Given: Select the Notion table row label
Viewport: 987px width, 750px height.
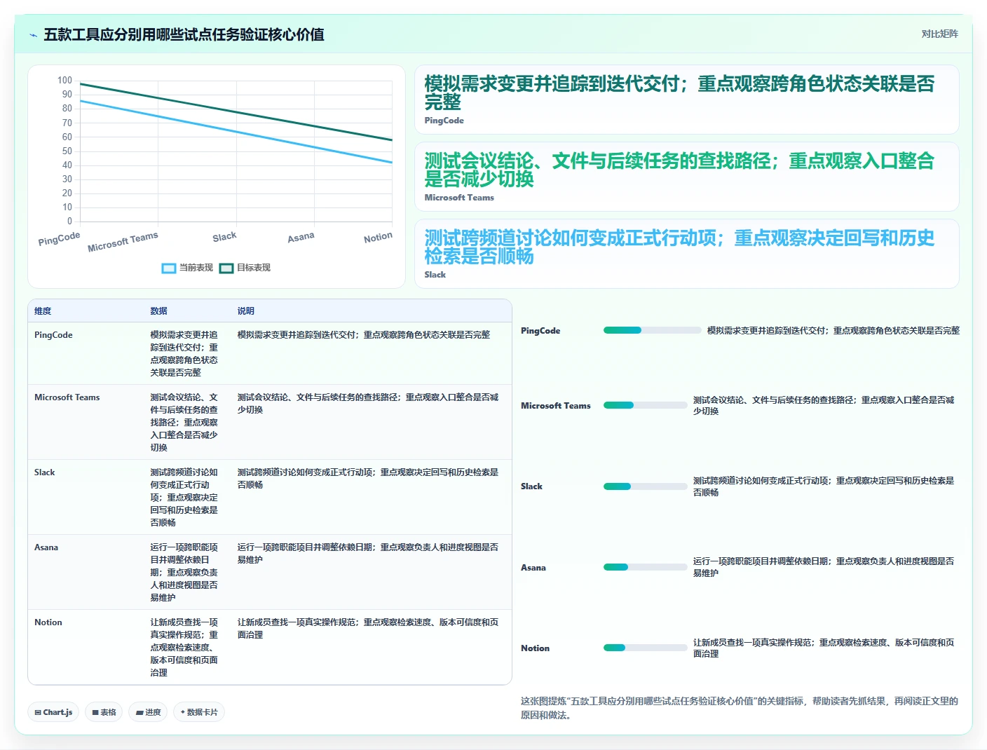Looking at the screenshot, I should point(48,622).
